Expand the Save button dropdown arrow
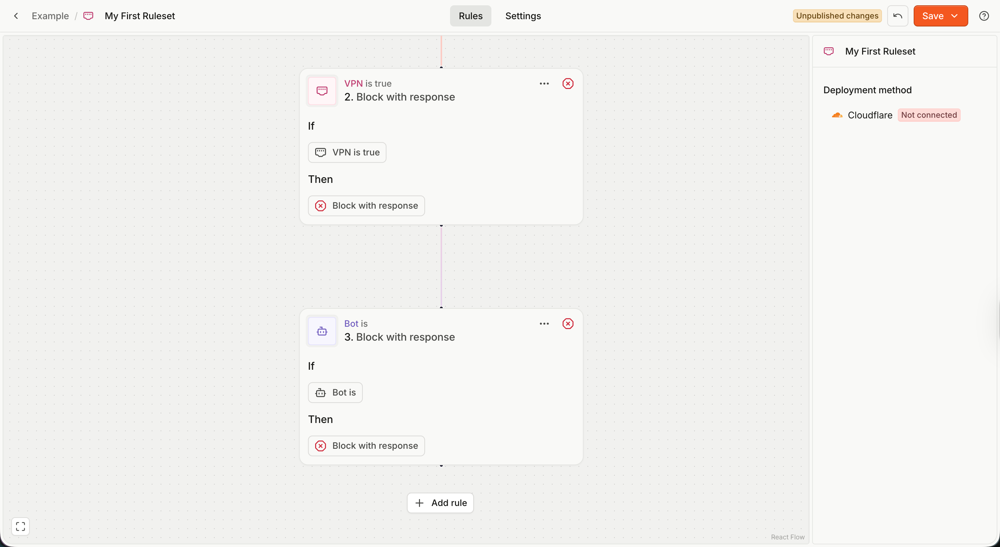 [955, 16]
